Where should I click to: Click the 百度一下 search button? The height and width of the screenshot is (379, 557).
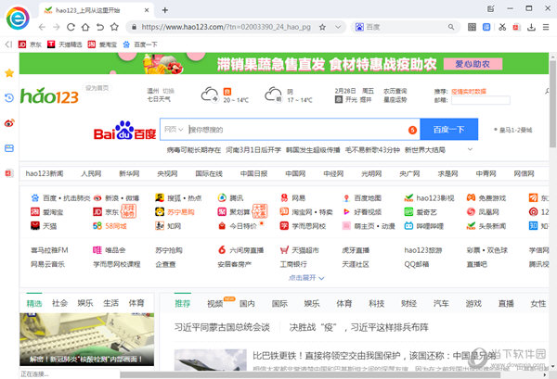[x=448, y=129]
